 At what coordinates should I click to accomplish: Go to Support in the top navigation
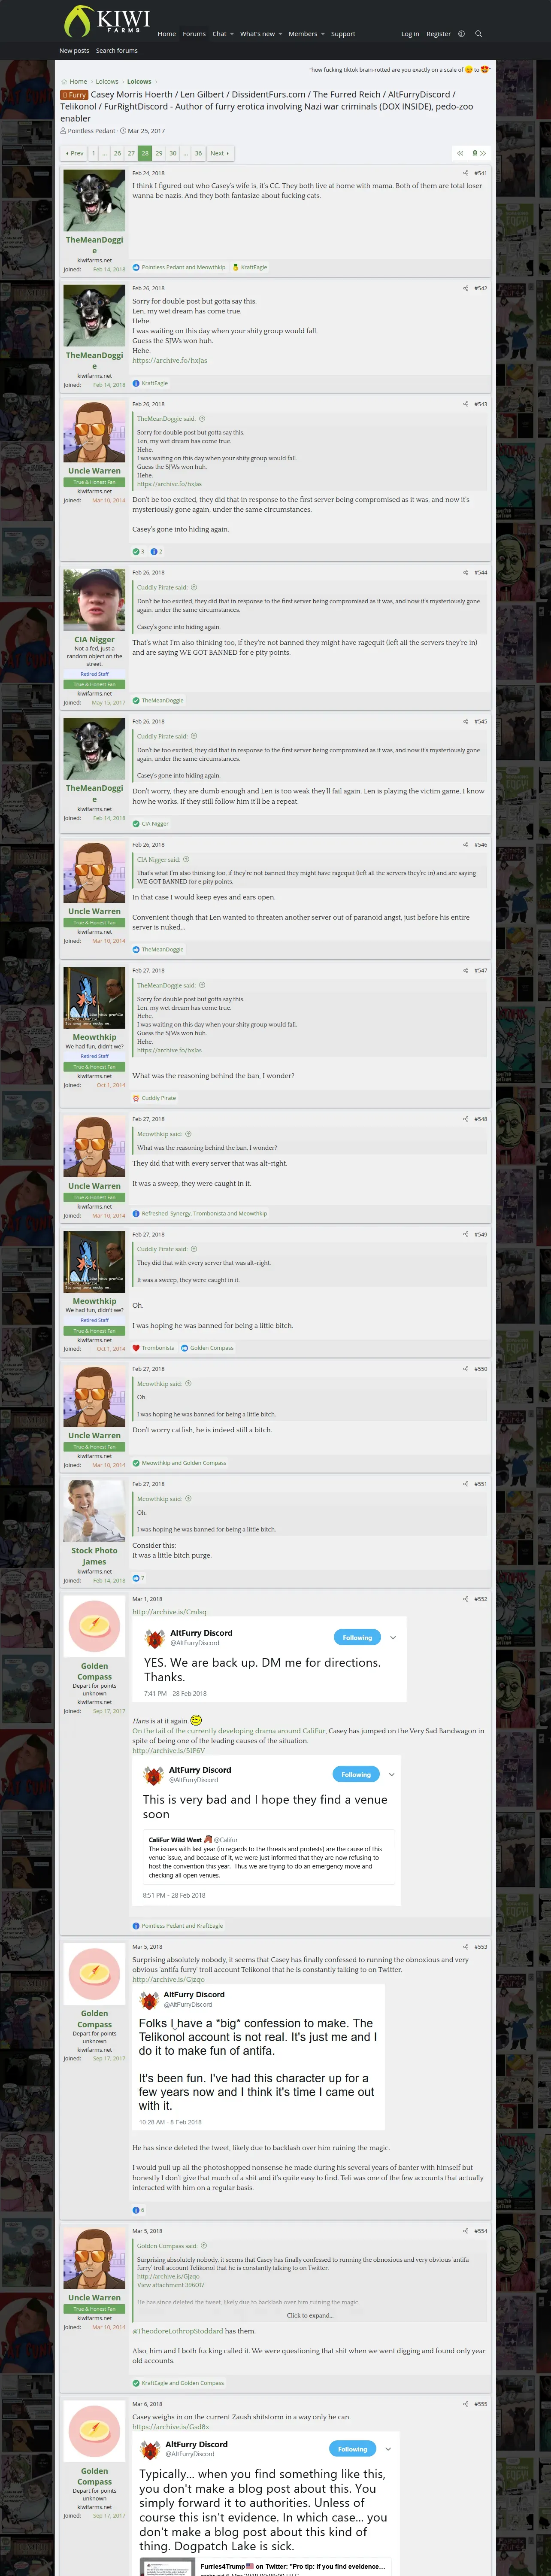[343, 34]
